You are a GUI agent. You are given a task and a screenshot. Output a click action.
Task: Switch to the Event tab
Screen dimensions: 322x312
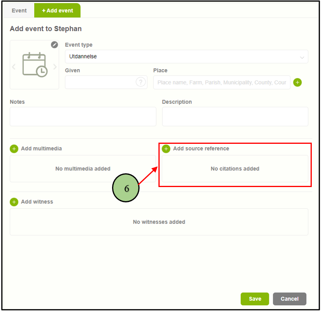(19, 11)
